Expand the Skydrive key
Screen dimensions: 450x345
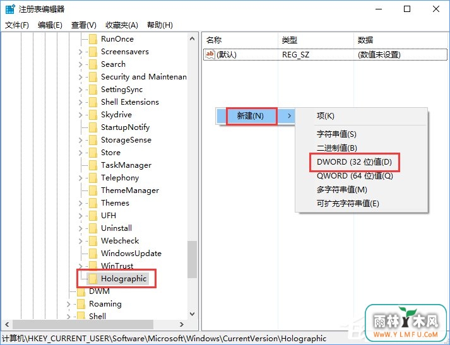80,115
